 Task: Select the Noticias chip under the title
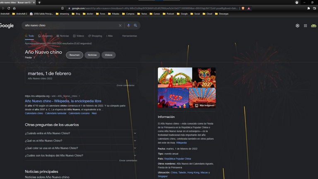[x=92, y=55]
